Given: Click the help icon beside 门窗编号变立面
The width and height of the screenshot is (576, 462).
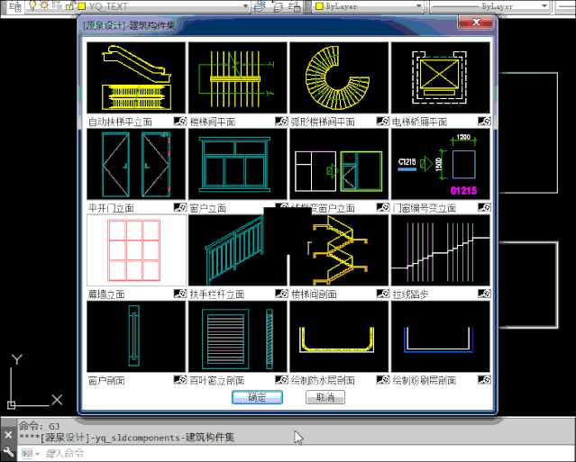Looking at the screenshot, I should point(484,207).
